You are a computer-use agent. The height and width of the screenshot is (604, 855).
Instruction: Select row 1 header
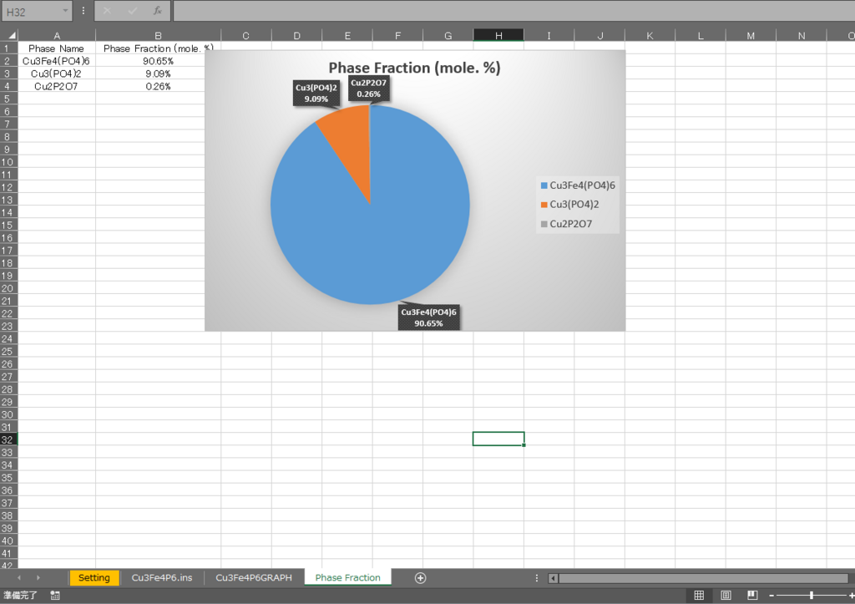tap(8, 48)
